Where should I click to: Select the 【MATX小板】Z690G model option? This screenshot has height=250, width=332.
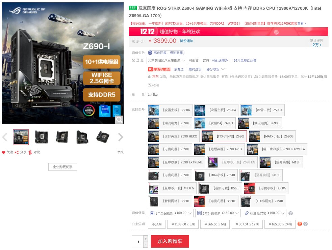pos(272,136)
